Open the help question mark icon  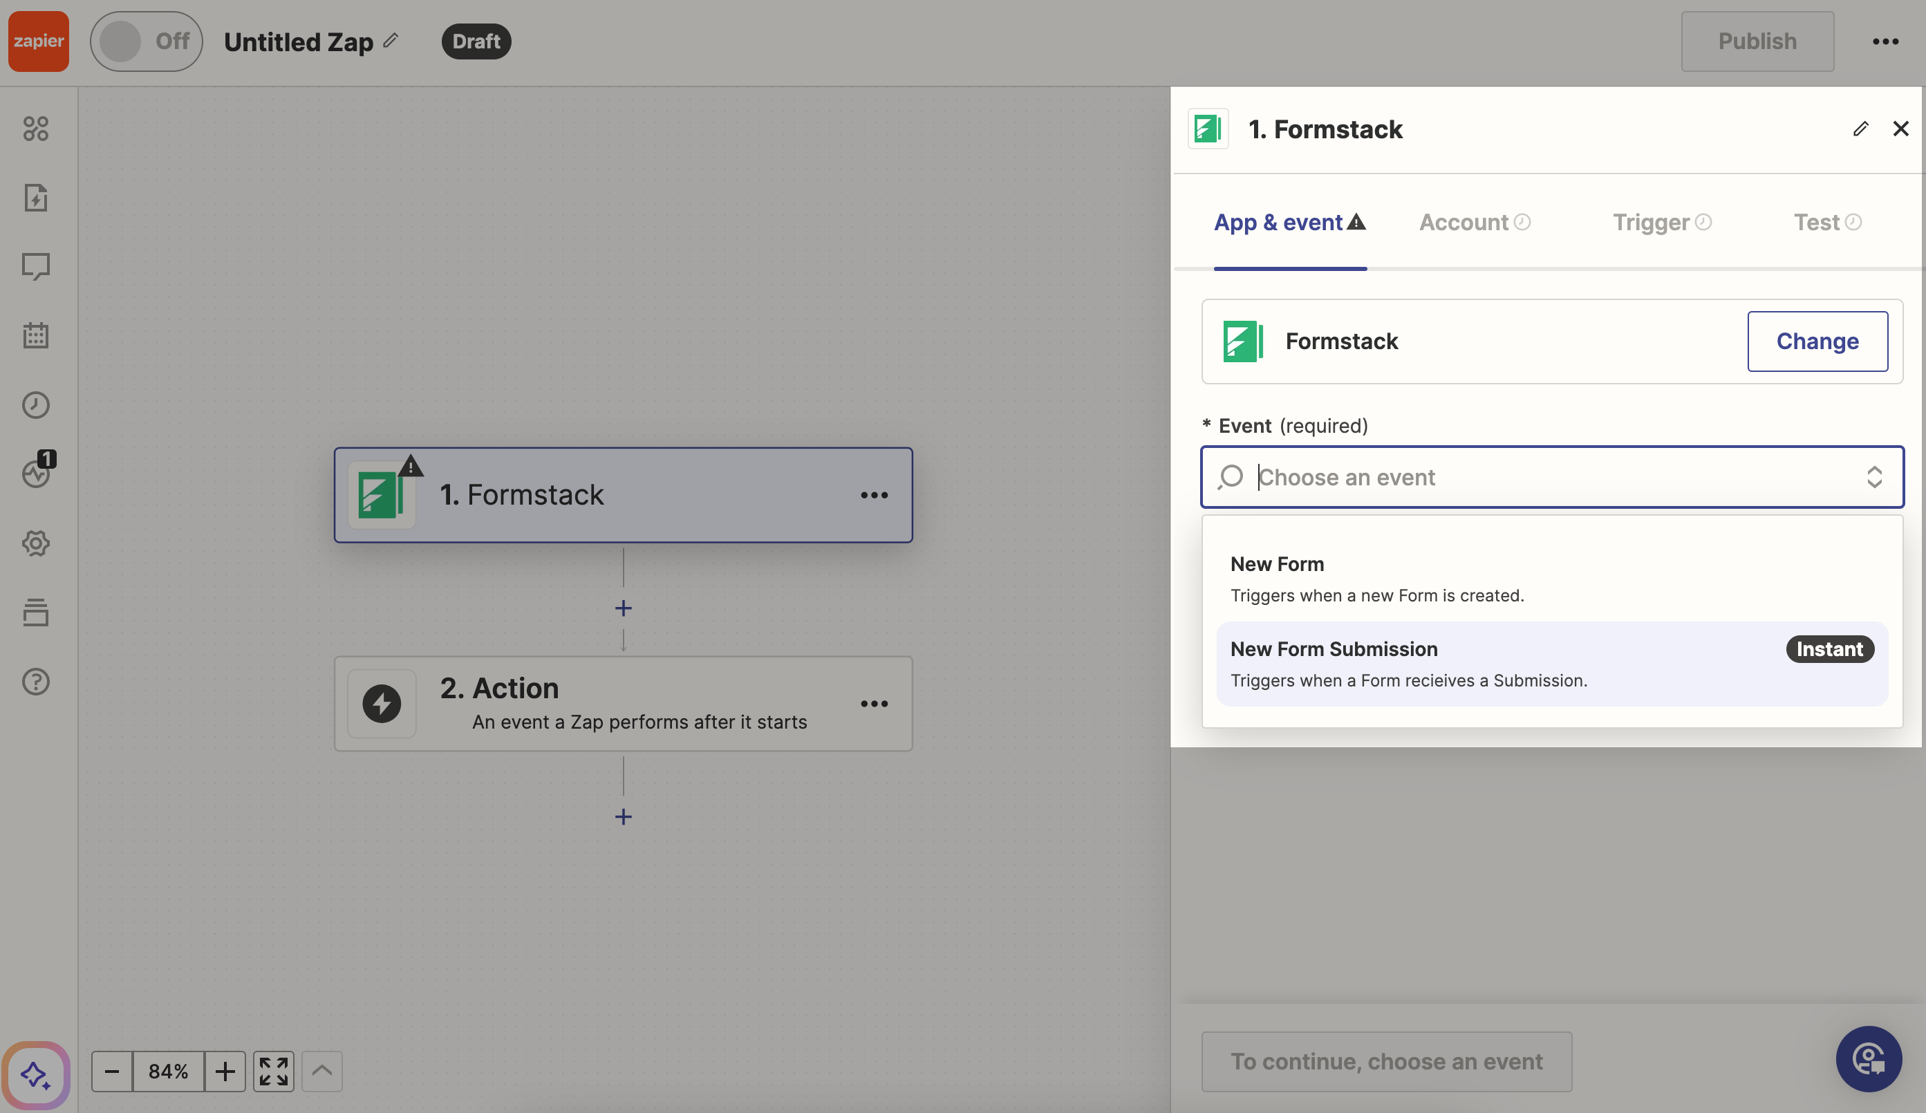pos(35,681)
